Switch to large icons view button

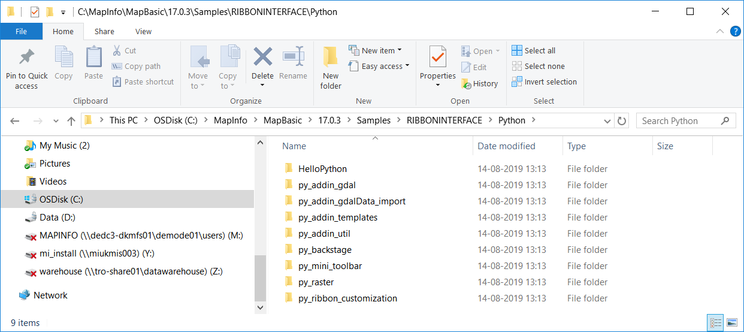click(x=731, y=323)
